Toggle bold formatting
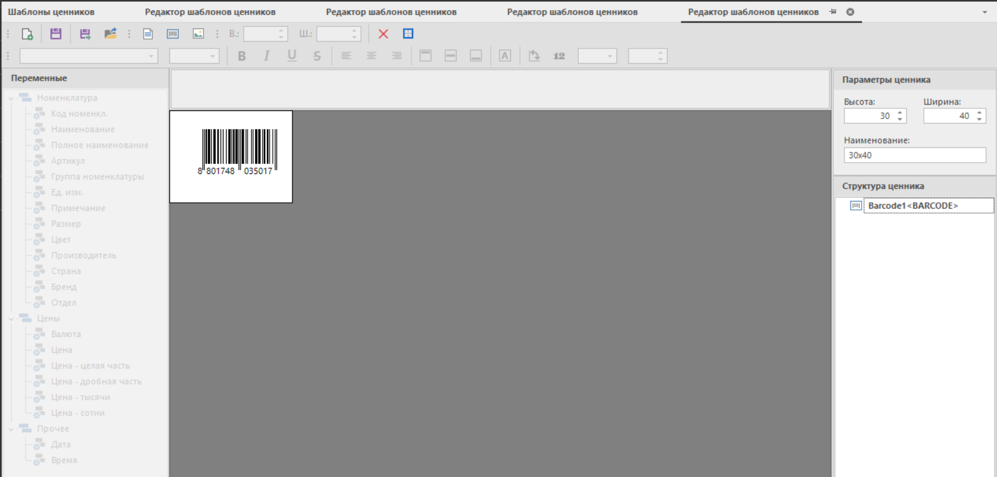This screenshot has width=997, height=477. [x=242, y=56]
